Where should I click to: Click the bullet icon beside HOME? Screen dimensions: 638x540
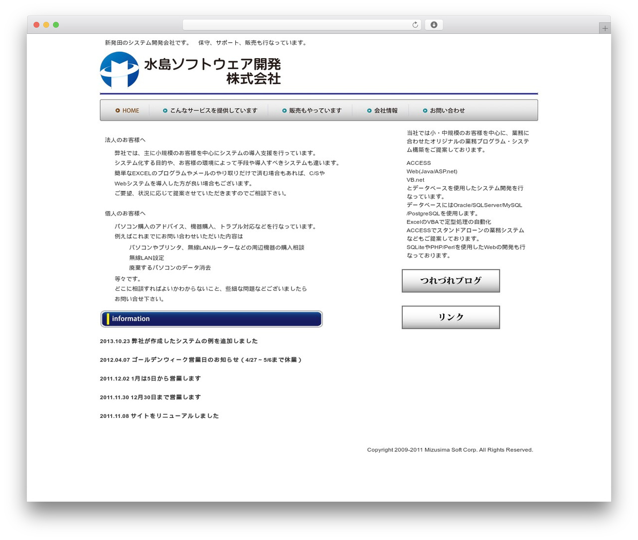[x=118, y=111]
